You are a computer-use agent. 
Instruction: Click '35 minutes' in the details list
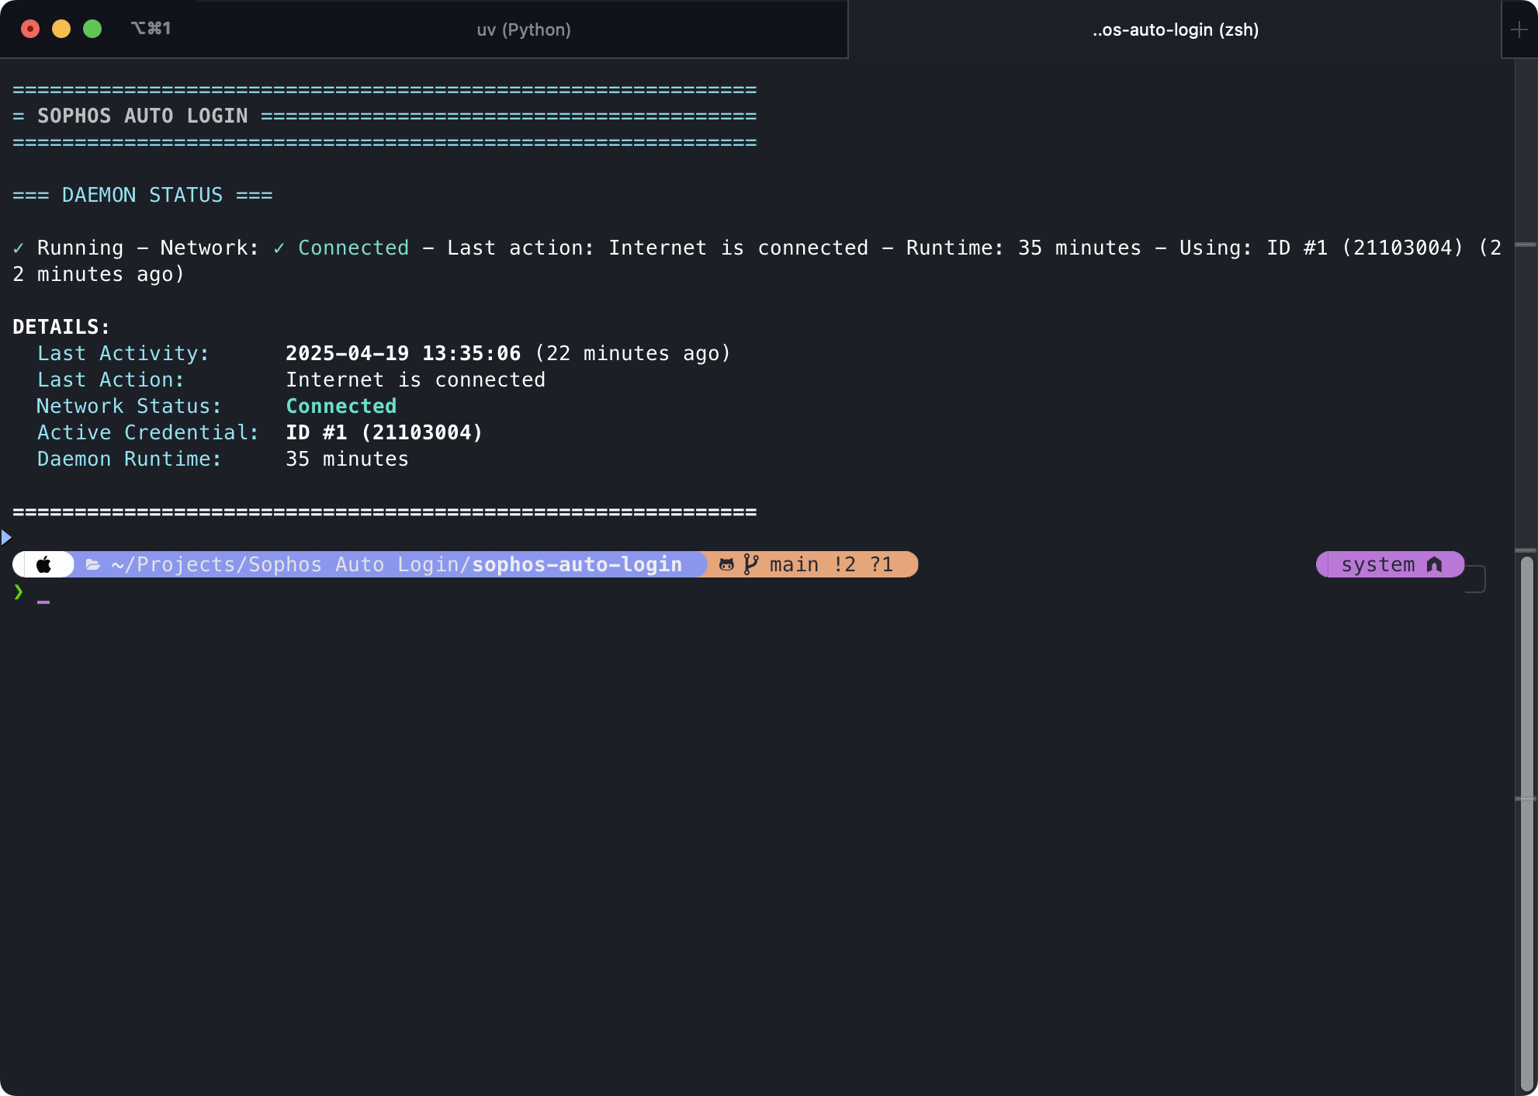coord(347,459)
